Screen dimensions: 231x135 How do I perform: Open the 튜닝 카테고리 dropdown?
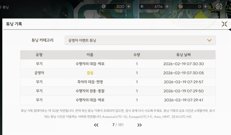[140, 40]
